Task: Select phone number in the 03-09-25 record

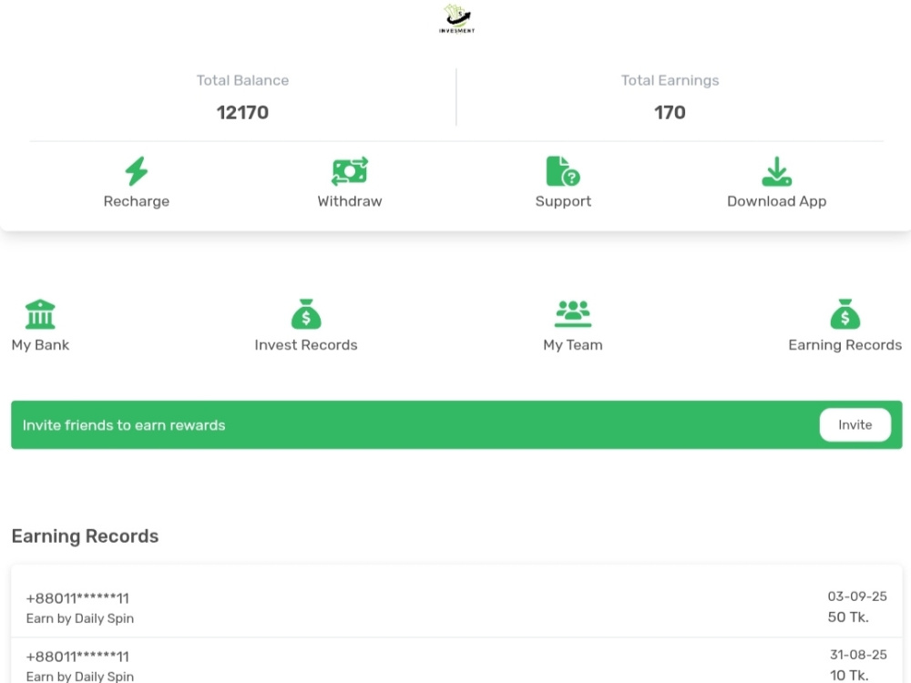Action: coord(77,598)
